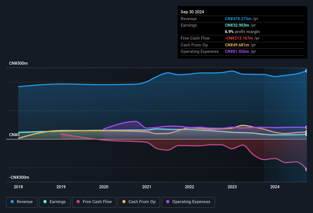Click the CN¥500m y-axis label
The height and width of the screenshot is (213, 313).
coord(18,63)
